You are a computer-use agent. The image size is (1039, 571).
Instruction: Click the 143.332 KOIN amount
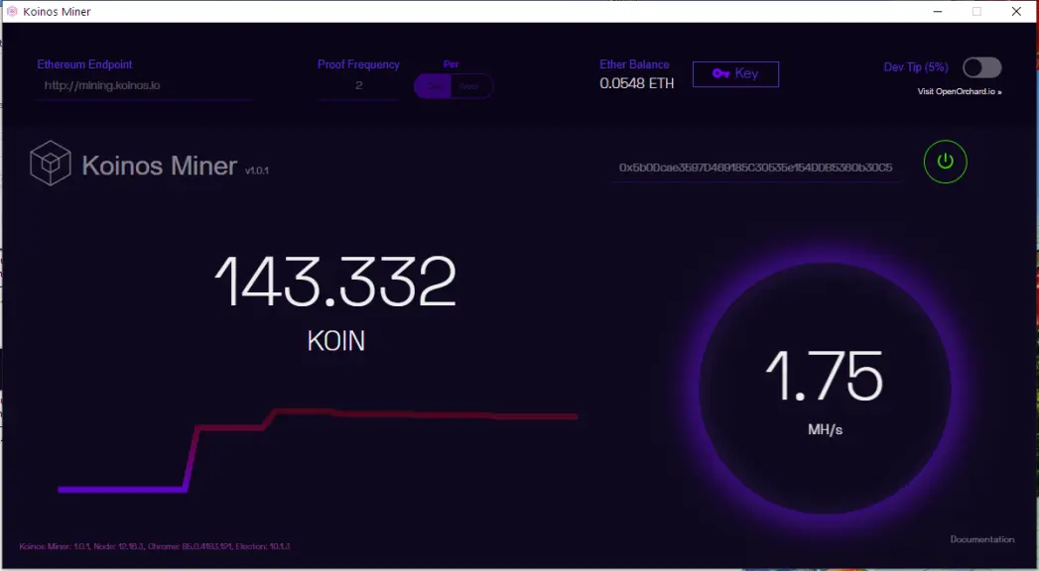(x=336, y=282)
